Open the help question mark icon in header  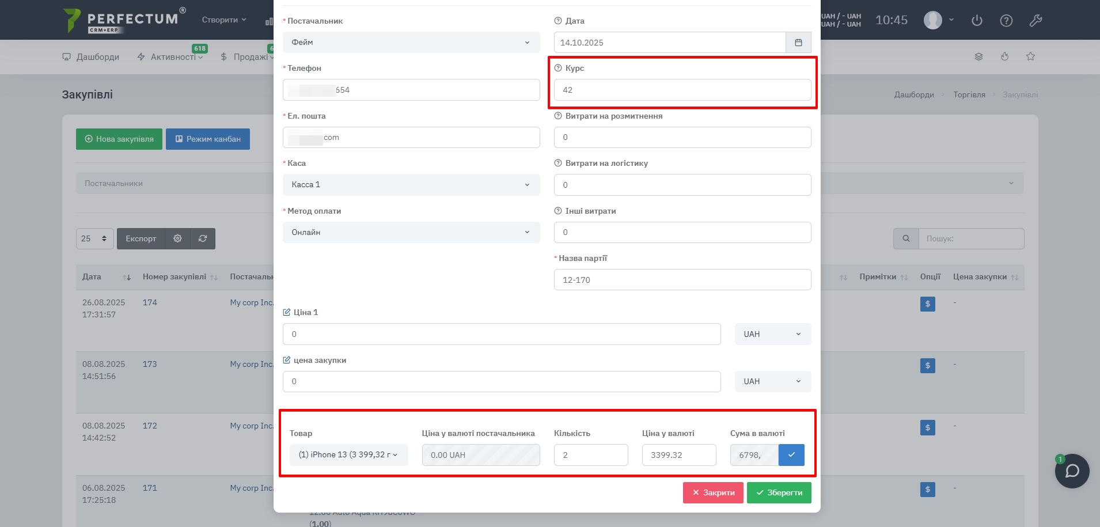click(x=1006, y=21)
